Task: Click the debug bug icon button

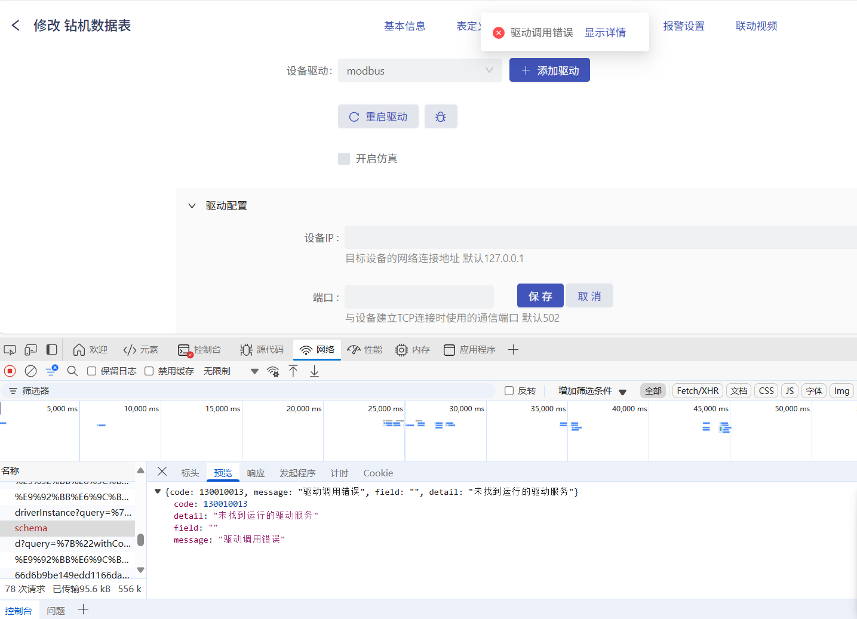Action: (441, 117)
